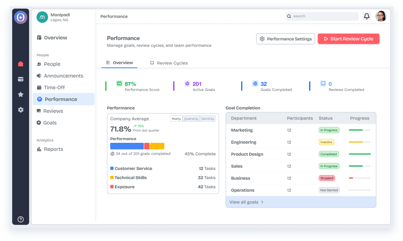Screen dimensions: 403x241
Task: Click the Progress column header
Action: pyautogui.click(x=359, y=118)
